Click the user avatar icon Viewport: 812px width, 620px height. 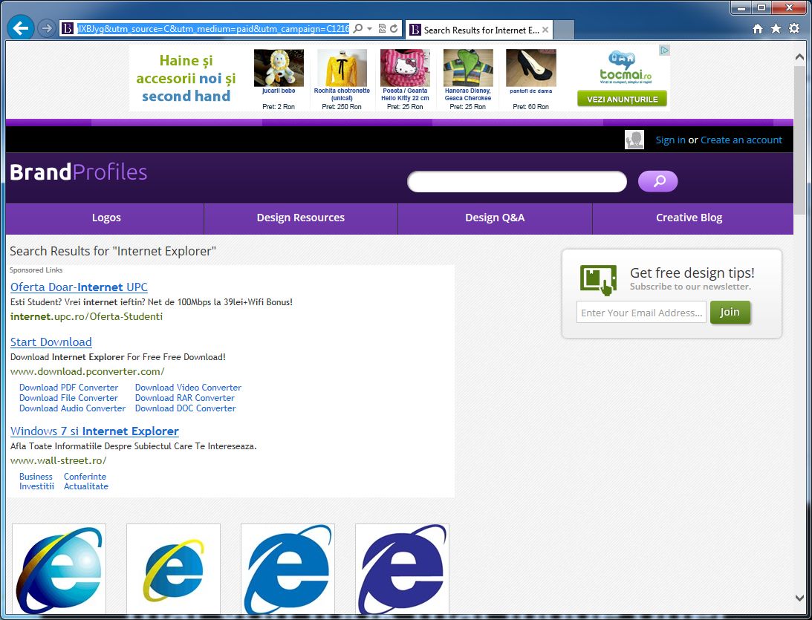coord(634,140)
